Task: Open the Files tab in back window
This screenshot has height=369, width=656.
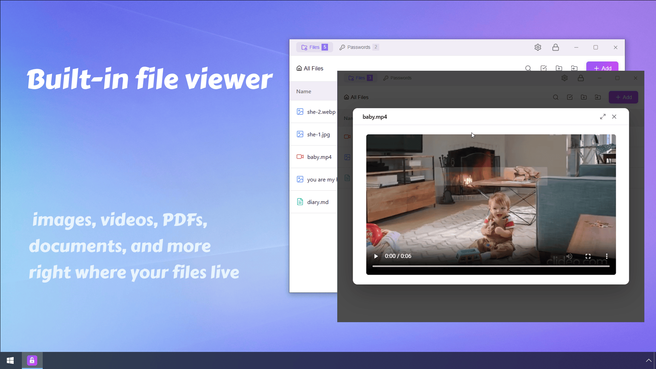Action: [x=314, y=47]
